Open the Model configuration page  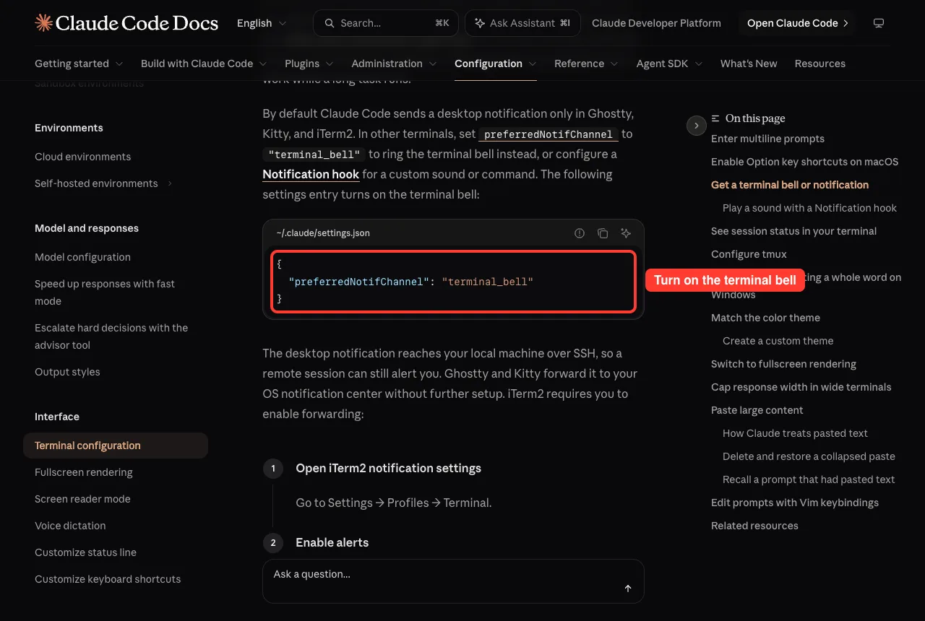pyautogui.click(x=83, y=257)
